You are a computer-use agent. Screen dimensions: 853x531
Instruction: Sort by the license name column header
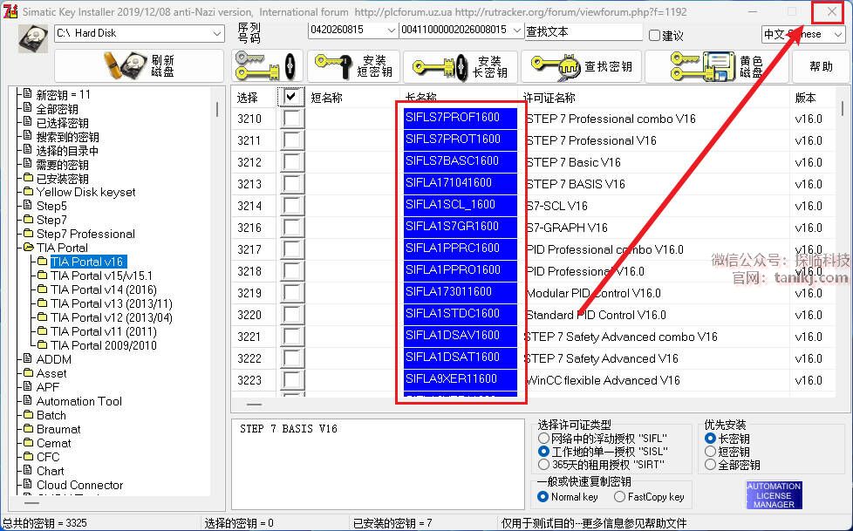point(549,98)
